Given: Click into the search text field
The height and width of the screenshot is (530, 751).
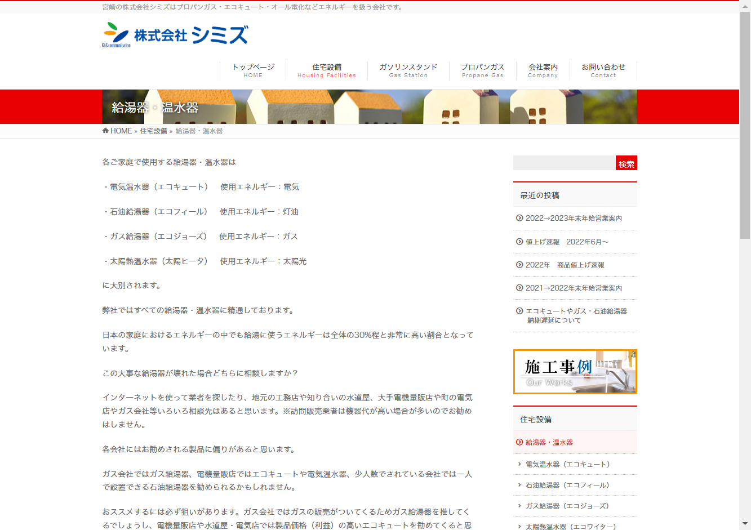Looking at the screenshot, I should point(564,163).
